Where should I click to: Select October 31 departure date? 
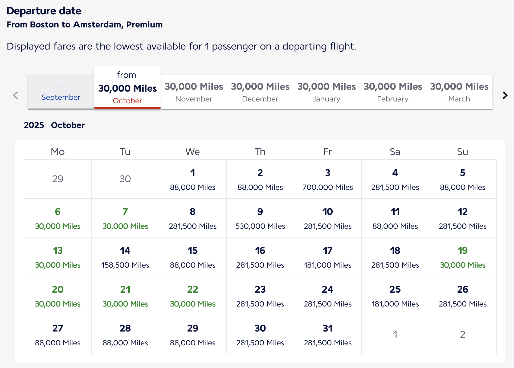click(328, 335)
